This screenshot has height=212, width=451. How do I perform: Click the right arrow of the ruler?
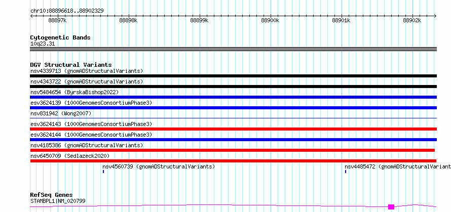click(x=435, y=16)
